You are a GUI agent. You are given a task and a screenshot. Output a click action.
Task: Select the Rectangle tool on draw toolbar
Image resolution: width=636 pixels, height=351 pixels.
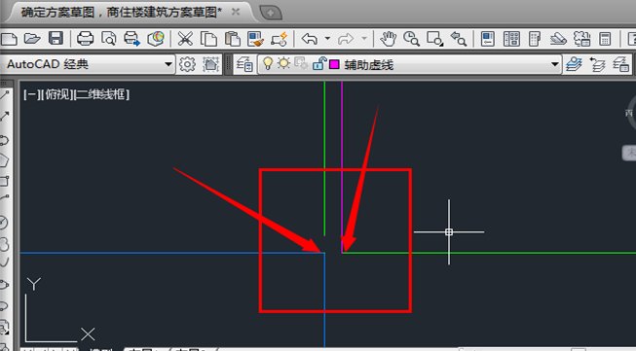[x=5, y=181]
